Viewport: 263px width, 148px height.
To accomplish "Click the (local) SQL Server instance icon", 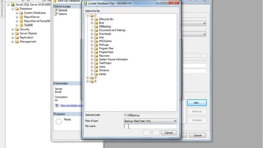I will coord(13,5).
